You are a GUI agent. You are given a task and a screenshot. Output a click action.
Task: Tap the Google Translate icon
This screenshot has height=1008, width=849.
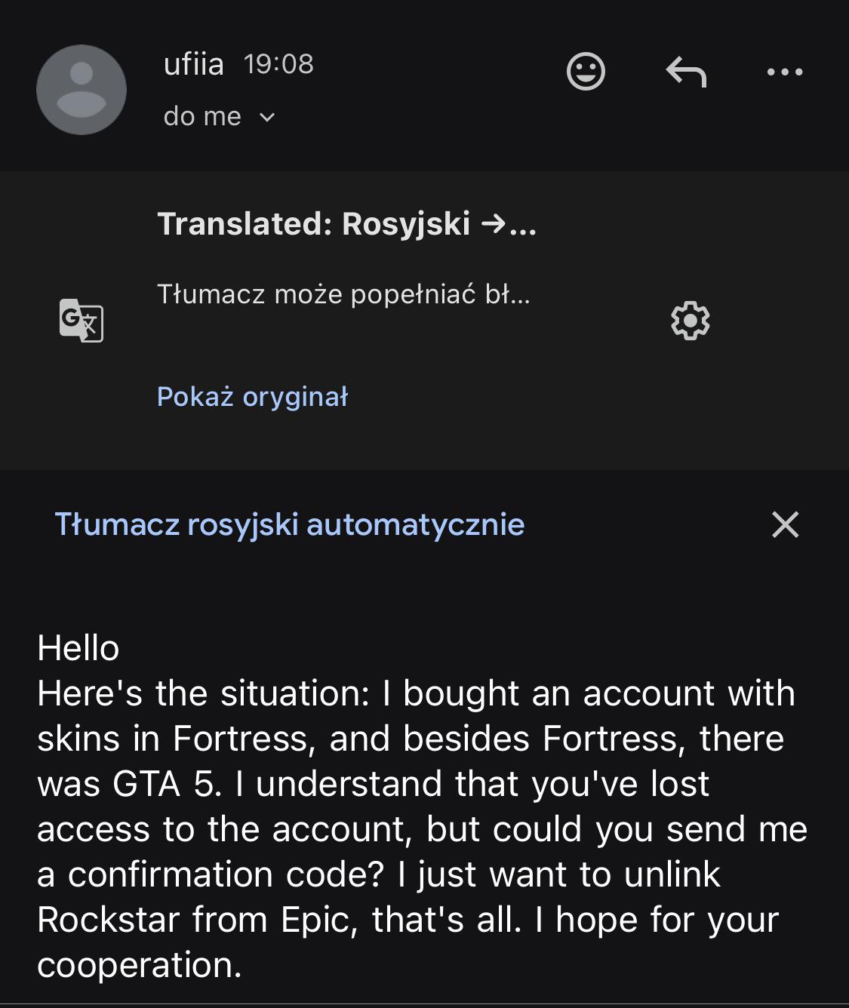click(82, 321)
